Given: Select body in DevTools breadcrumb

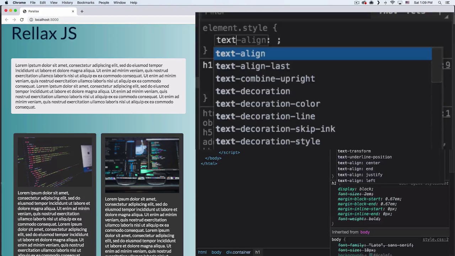Looking at the screenshot, I should 216,252.
